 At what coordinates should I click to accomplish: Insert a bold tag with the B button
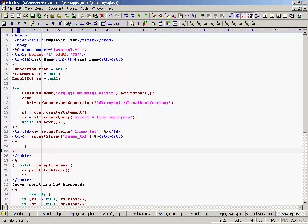11,23
